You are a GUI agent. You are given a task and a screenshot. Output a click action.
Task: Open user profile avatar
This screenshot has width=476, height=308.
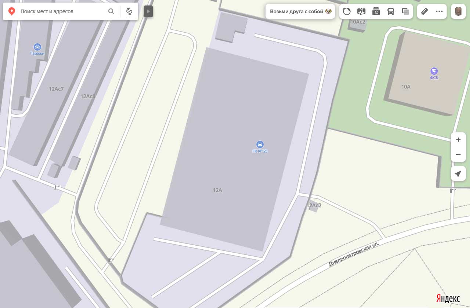458,11
